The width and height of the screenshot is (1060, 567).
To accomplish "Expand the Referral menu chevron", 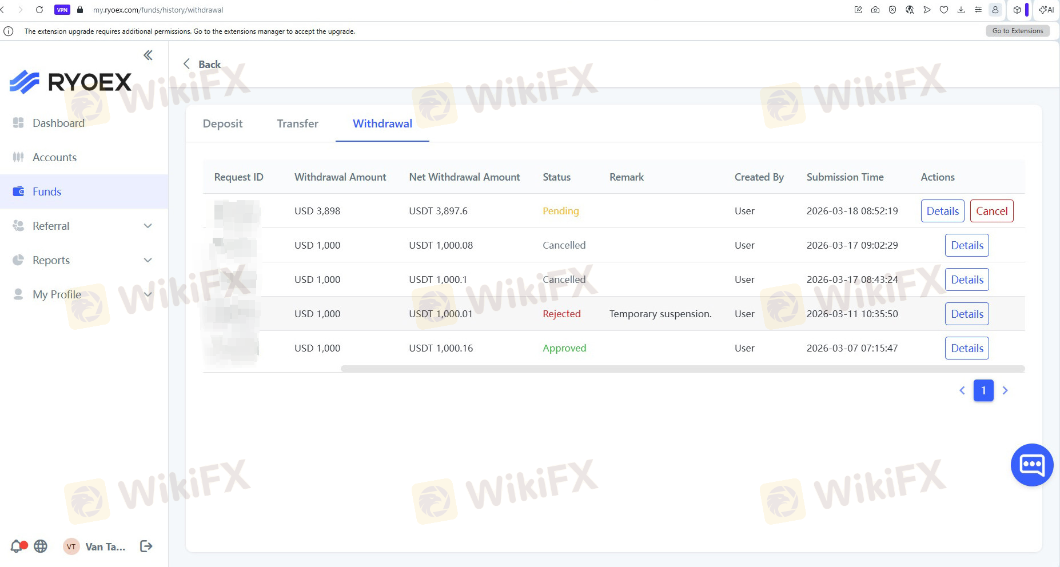I will click(x=148, y=226).
